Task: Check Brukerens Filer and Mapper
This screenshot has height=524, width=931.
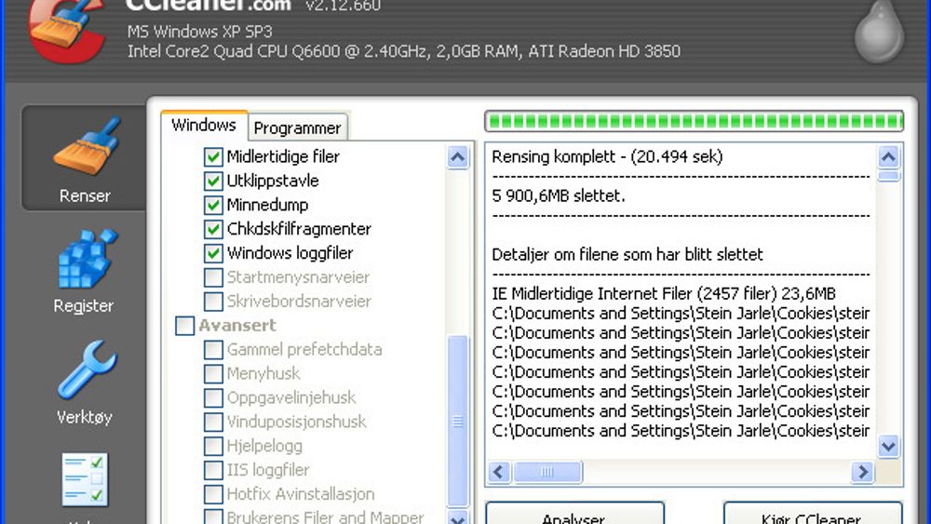Action: click(x=213, y=517)
